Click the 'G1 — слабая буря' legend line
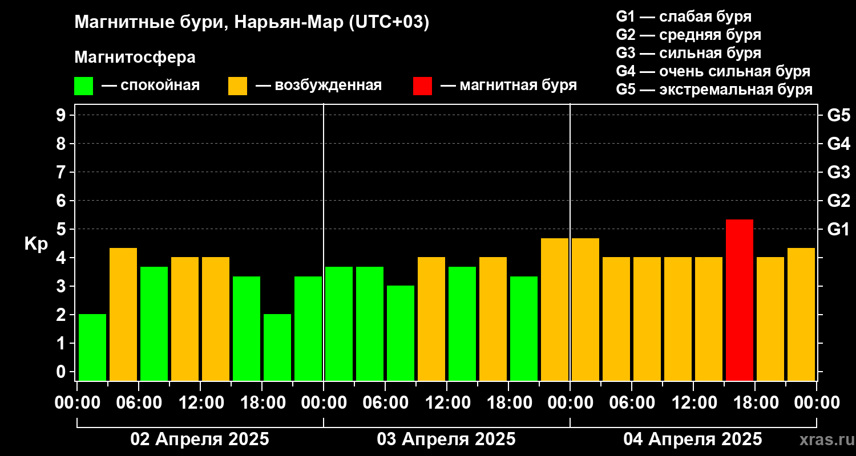This screenshot has width=856, height=456. pyautogui.click(x=684, y=16)
